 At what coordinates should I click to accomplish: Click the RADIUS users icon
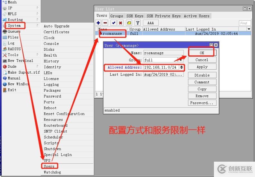point(4,49)
